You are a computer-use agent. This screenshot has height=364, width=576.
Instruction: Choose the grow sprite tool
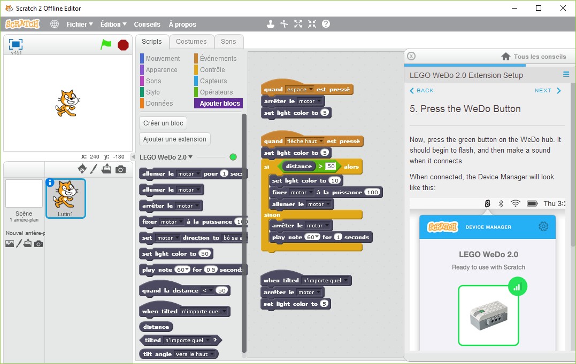[298, 24]
